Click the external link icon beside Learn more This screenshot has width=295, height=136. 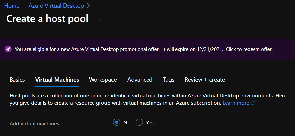pos(253,103)
